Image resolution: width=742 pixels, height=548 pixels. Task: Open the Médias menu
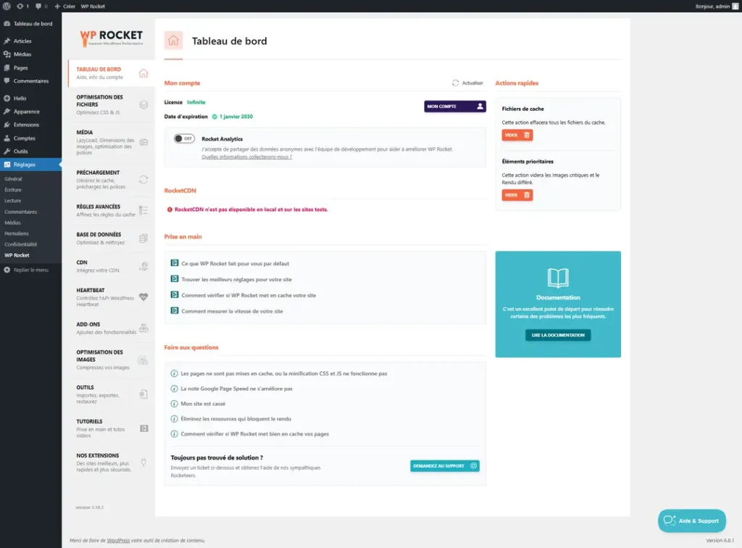(30, 54)
